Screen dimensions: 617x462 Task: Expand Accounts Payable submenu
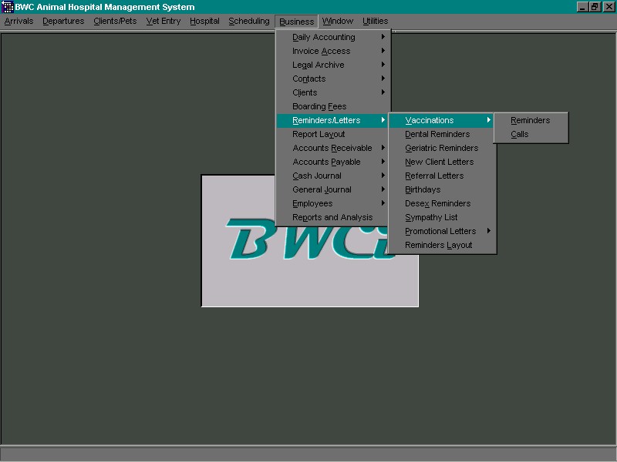pos(333,162)
